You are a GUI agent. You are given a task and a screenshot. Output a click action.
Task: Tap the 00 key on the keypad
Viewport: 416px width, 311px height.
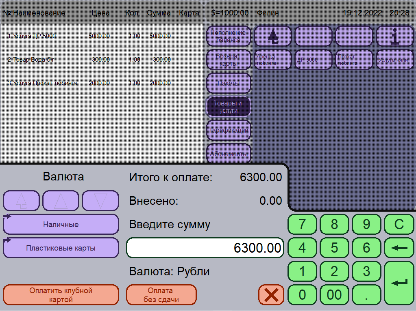click(x=334, y=295)
